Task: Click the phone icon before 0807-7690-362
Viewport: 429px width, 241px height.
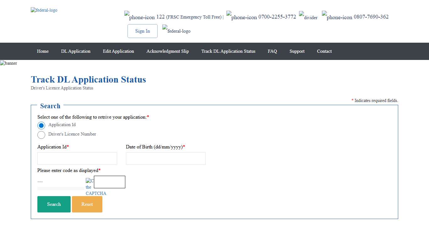Action: click(x=337, y=16)
